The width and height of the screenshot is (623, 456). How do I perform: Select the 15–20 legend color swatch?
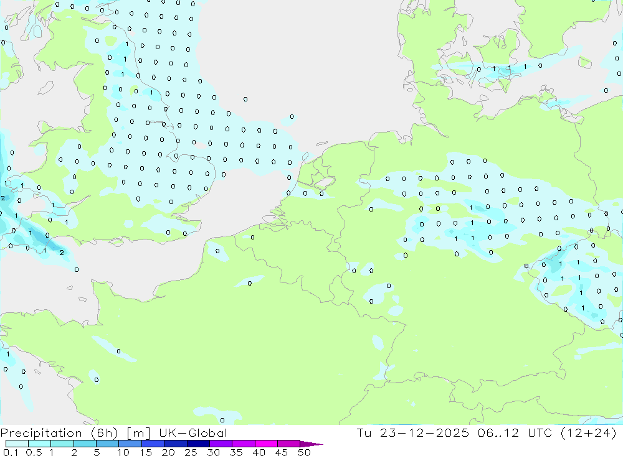click(x=153, y=444)
